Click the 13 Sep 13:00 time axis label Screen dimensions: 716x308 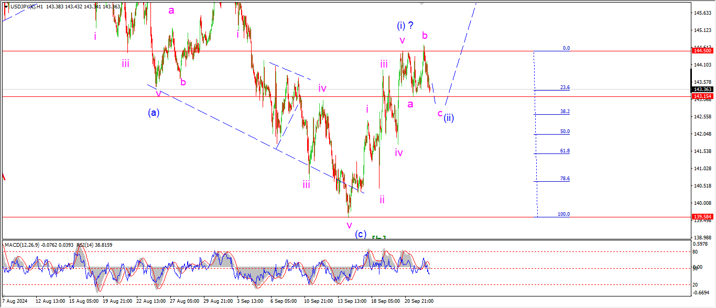click(352, 302)
